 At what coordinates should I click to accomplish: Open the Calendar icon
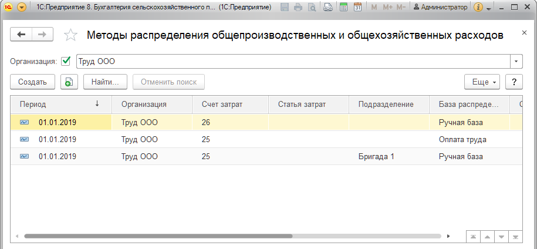click(x=357, y=7)
